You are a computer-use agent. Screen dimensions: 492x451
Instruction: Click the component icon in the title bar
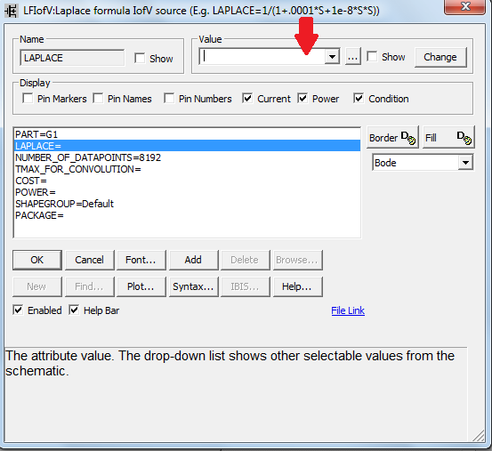click(x=11, y=12)
